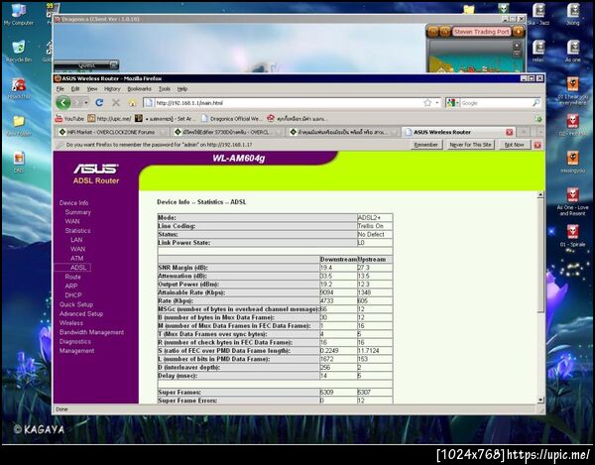Select the 'As one' desktop file icon
Viewport: 595px width, 465px height.
click(x=572, y=52)
